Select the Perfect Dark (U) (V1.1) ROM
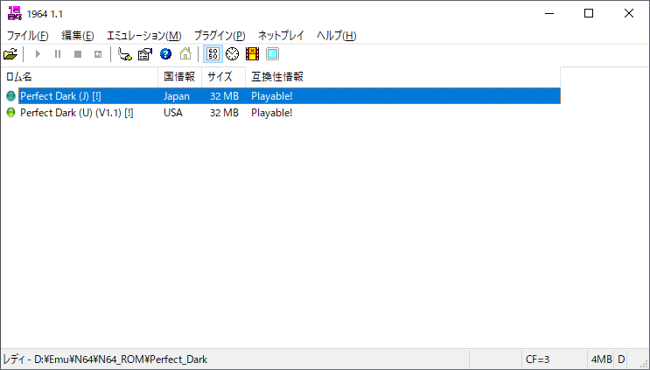 click(76, 113)
